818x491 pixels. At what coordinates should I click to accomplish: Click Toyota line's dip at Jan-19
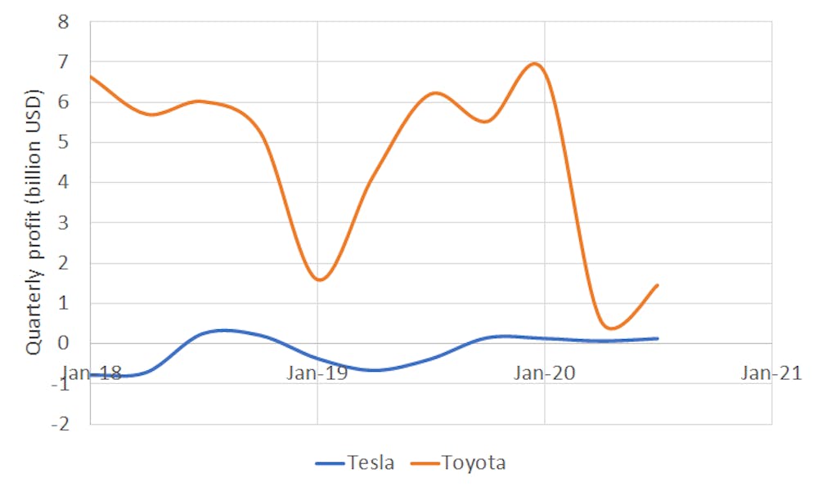[x=319, y=280]
